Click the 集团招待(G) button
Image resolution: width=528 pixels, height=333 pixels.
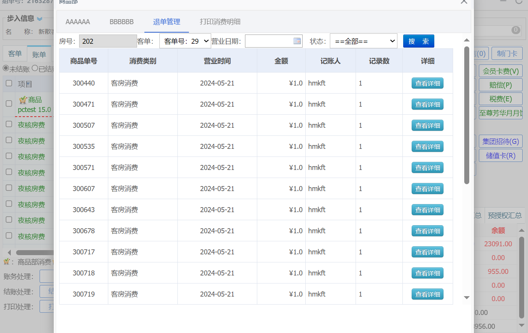tap(501, 142)
